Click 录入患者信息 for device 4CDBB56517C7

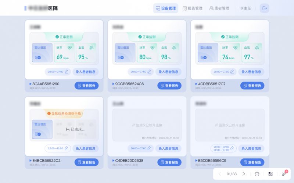[x=251, y=72]
